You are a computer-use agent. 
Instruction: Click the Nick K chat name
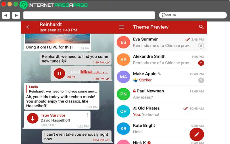click(x=139, y=142)
